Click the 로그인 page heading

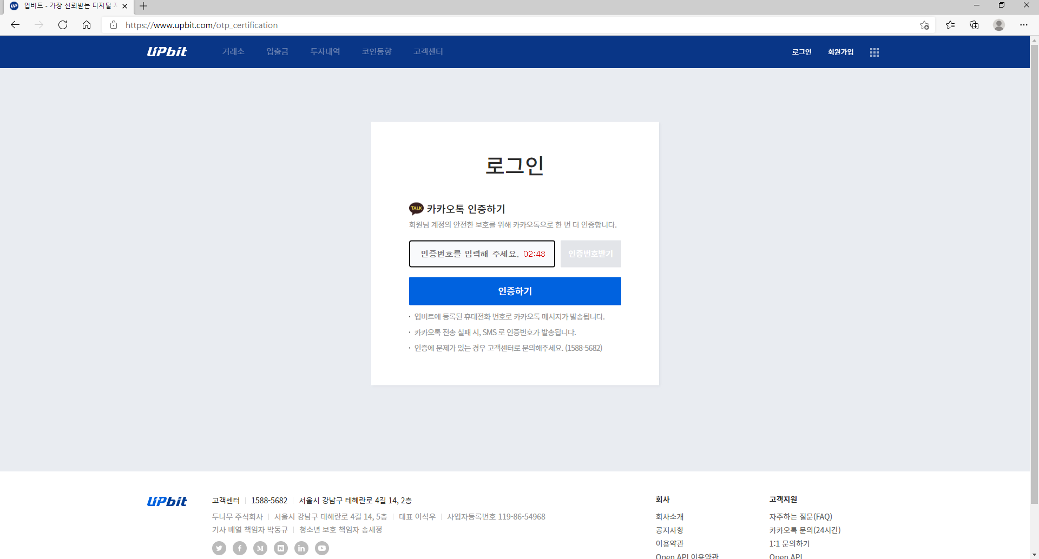(515, 165)
